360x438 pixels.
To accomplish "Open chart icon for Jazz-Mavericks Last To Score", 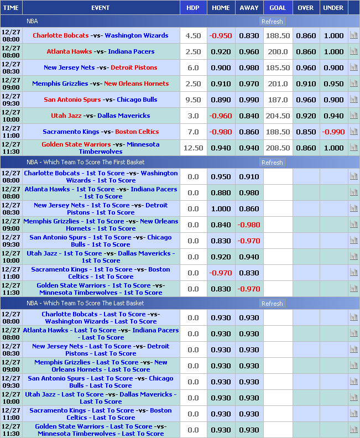I will coord(353,398).
